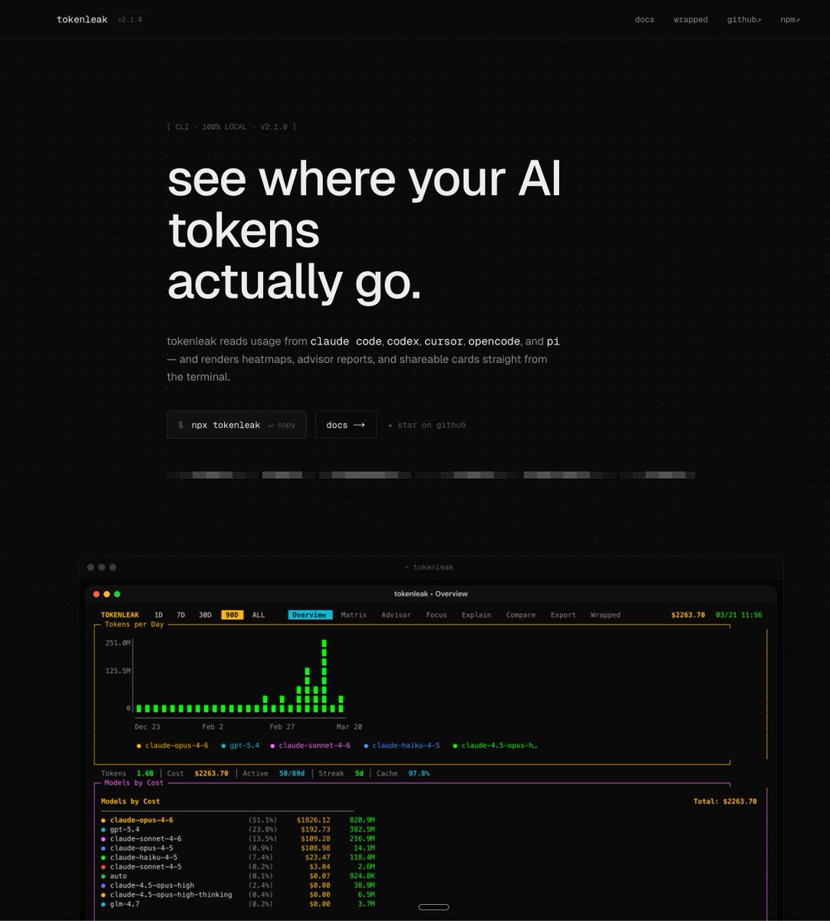Click the "cursor" inline code word
Viewport: 830px width, 921px height.
point(443,341)
